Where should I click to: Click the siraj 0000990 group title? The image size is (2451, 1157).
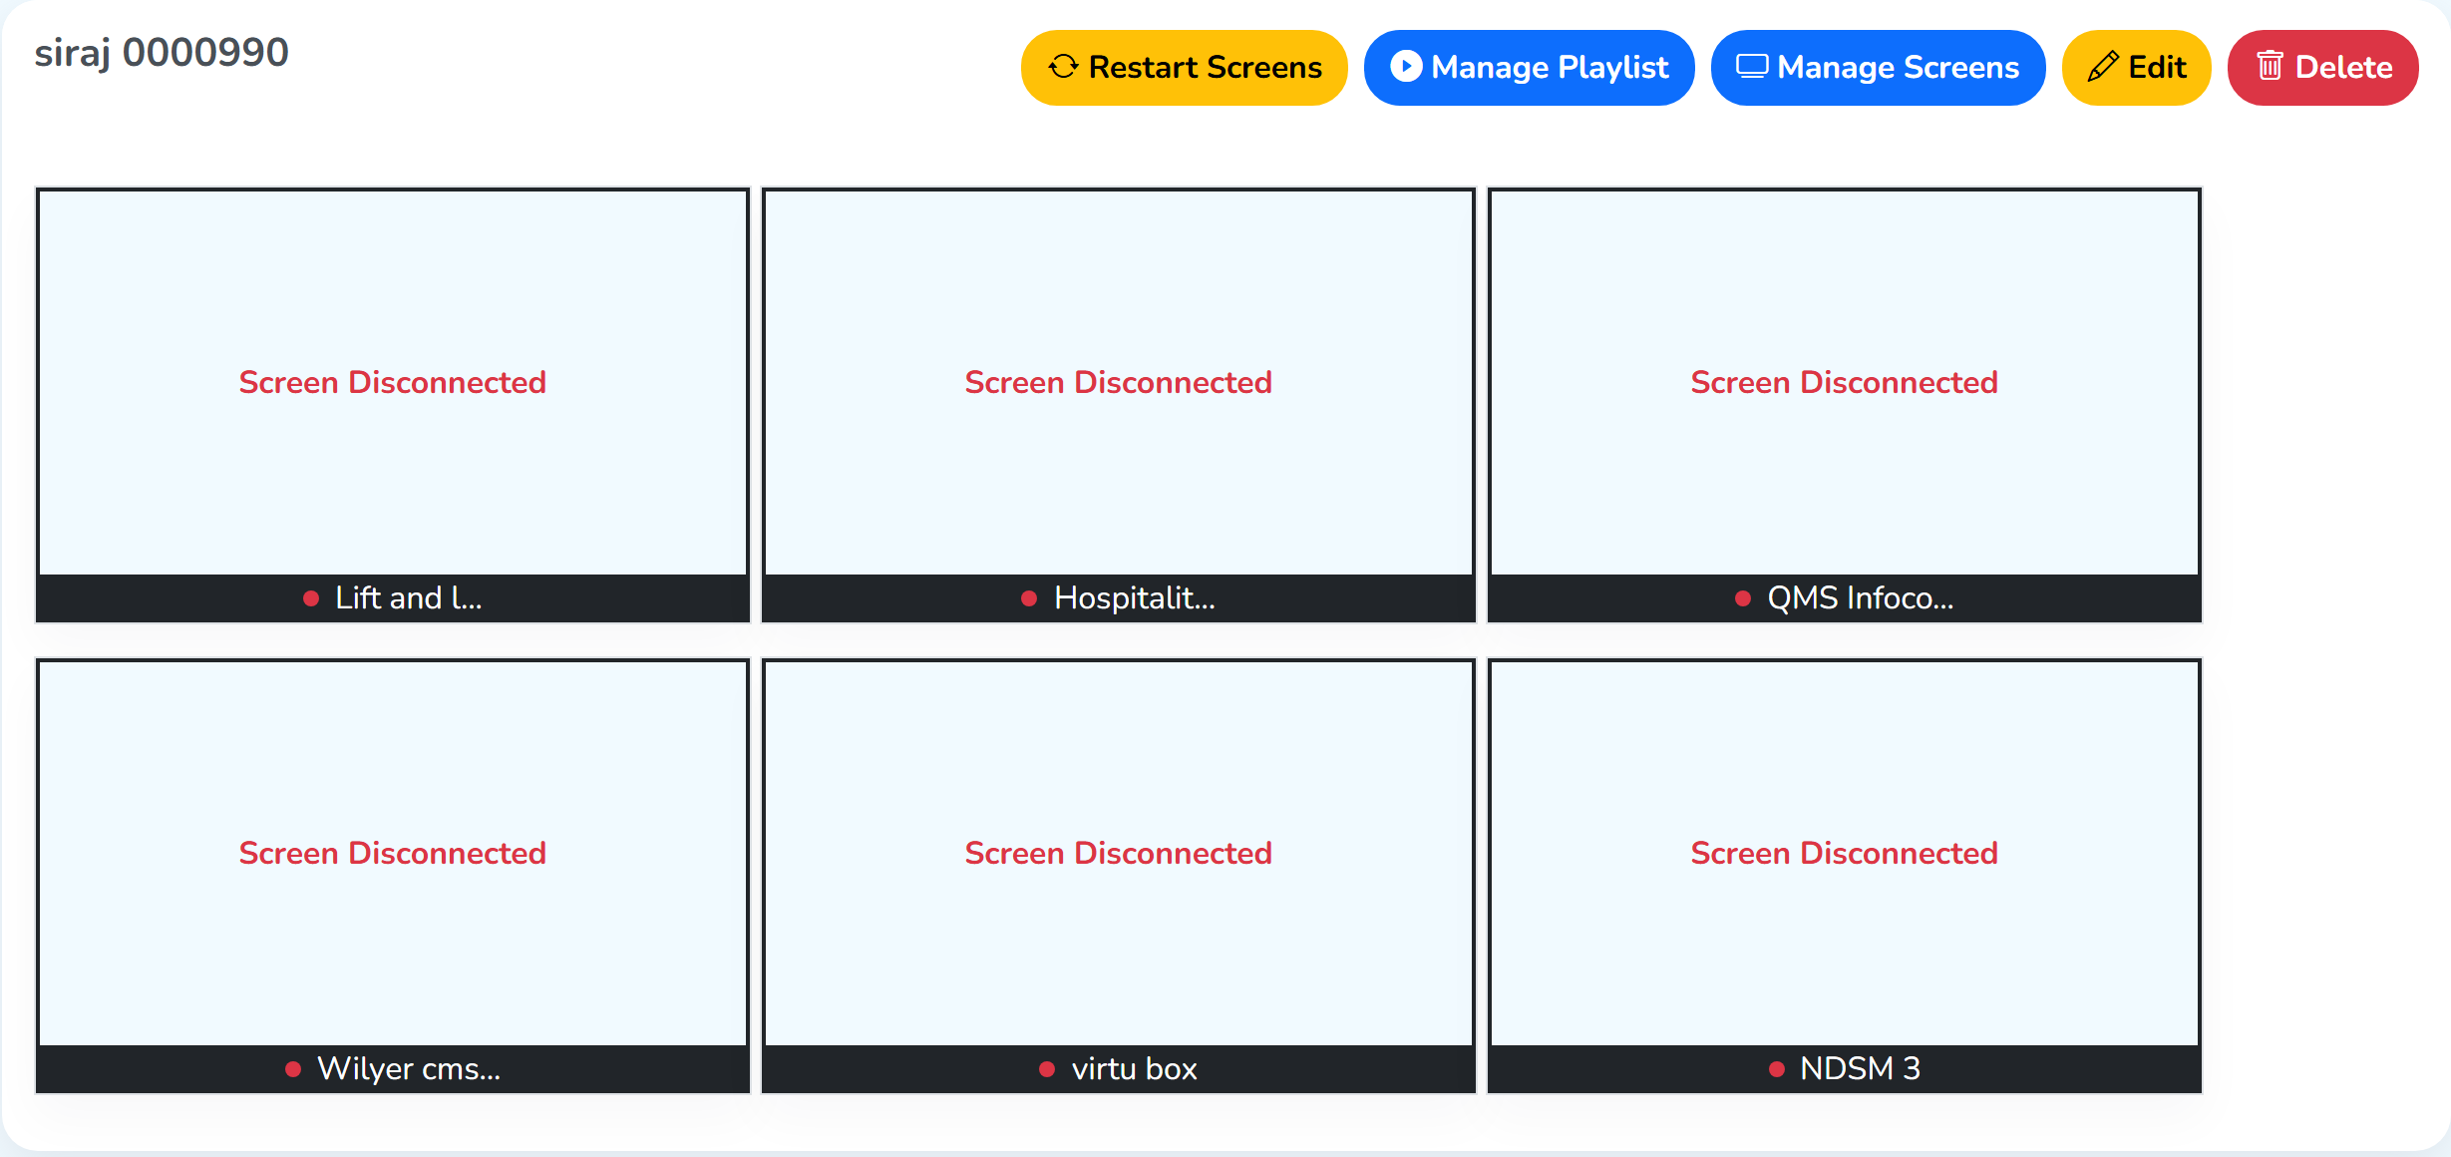tap(162, 52)
